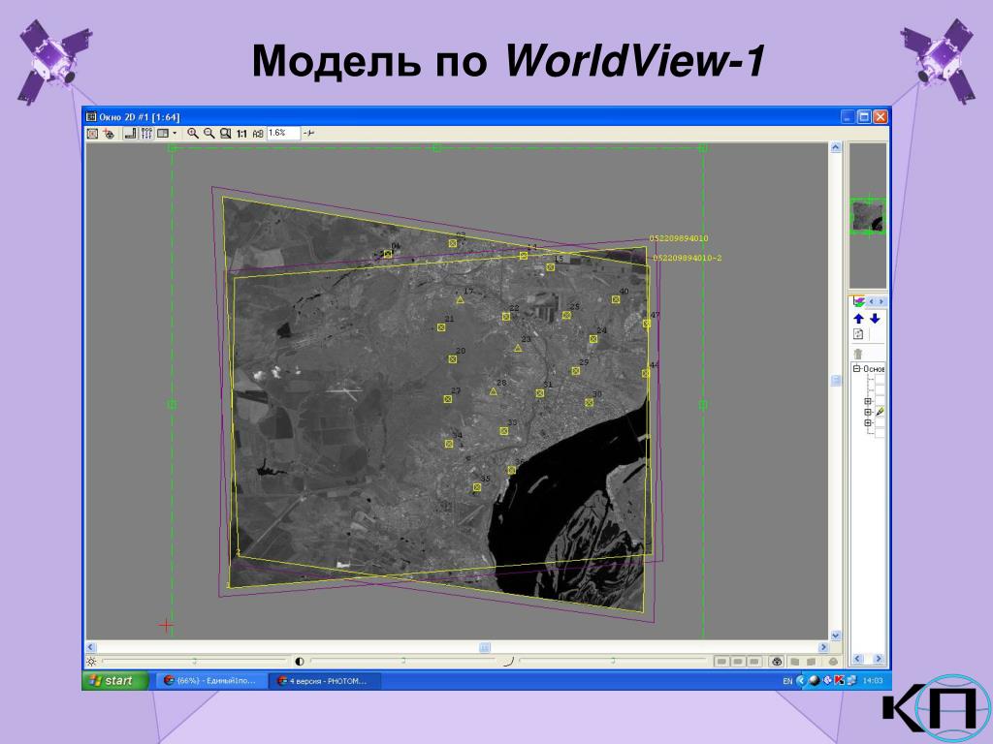Click the vertical scrollbar down arrow
This screenshot has width=993, height=744.
point(835,635)
